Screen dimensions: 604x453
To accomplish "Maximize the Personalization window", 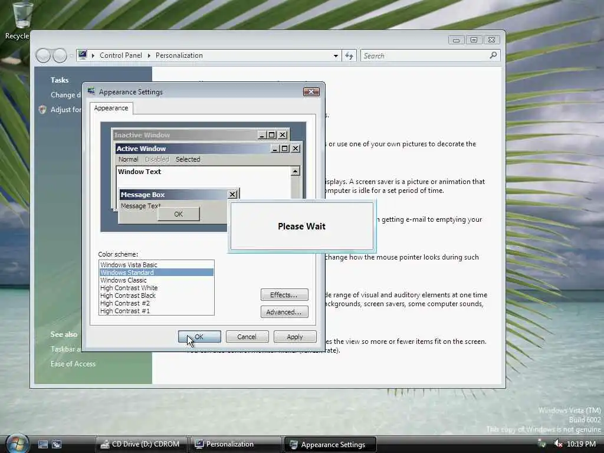I will pyautogui.click(x=474, y=40).
